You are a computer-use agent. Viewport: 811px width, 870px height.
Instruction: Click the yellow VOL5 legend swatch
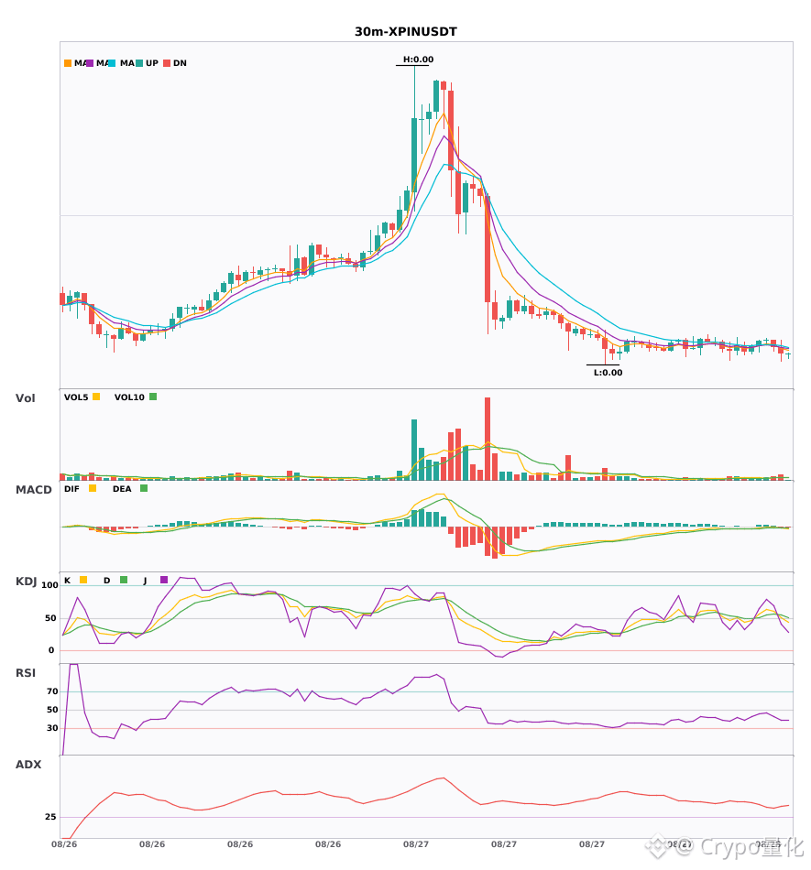pyautogui.click(x=96, y=397)
